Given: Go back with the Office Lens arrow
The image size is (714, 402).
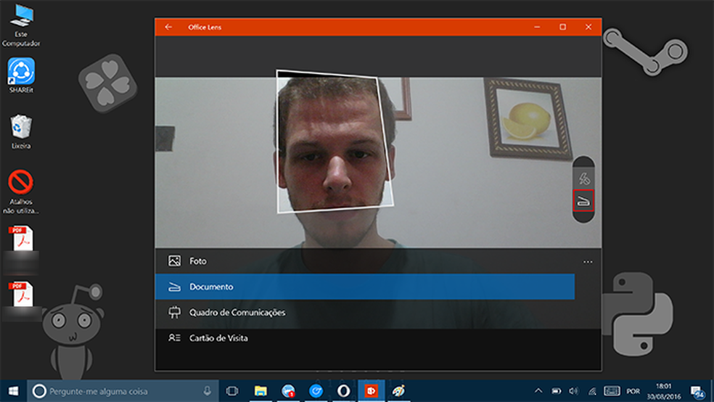Looking at the screenshot, I should (x=168, y=27).
